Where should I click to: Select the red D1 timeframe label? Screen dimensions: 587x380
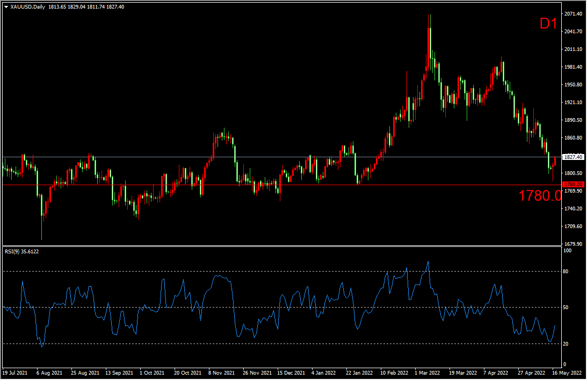[x=548, y=24]
